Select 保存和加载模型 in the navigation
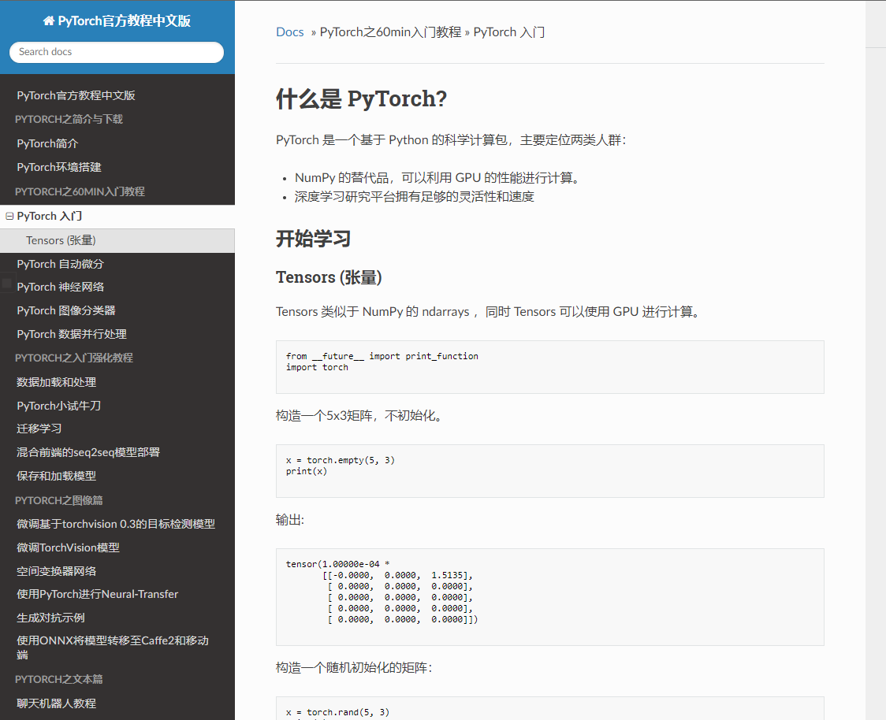 pyautogui.click(x=55, y=476)
